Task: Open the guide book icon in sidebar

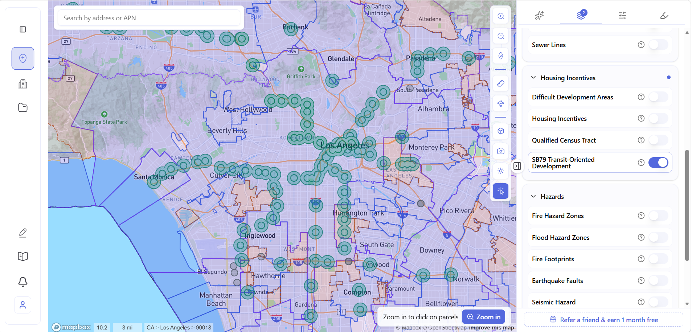Action: (23, 257)
